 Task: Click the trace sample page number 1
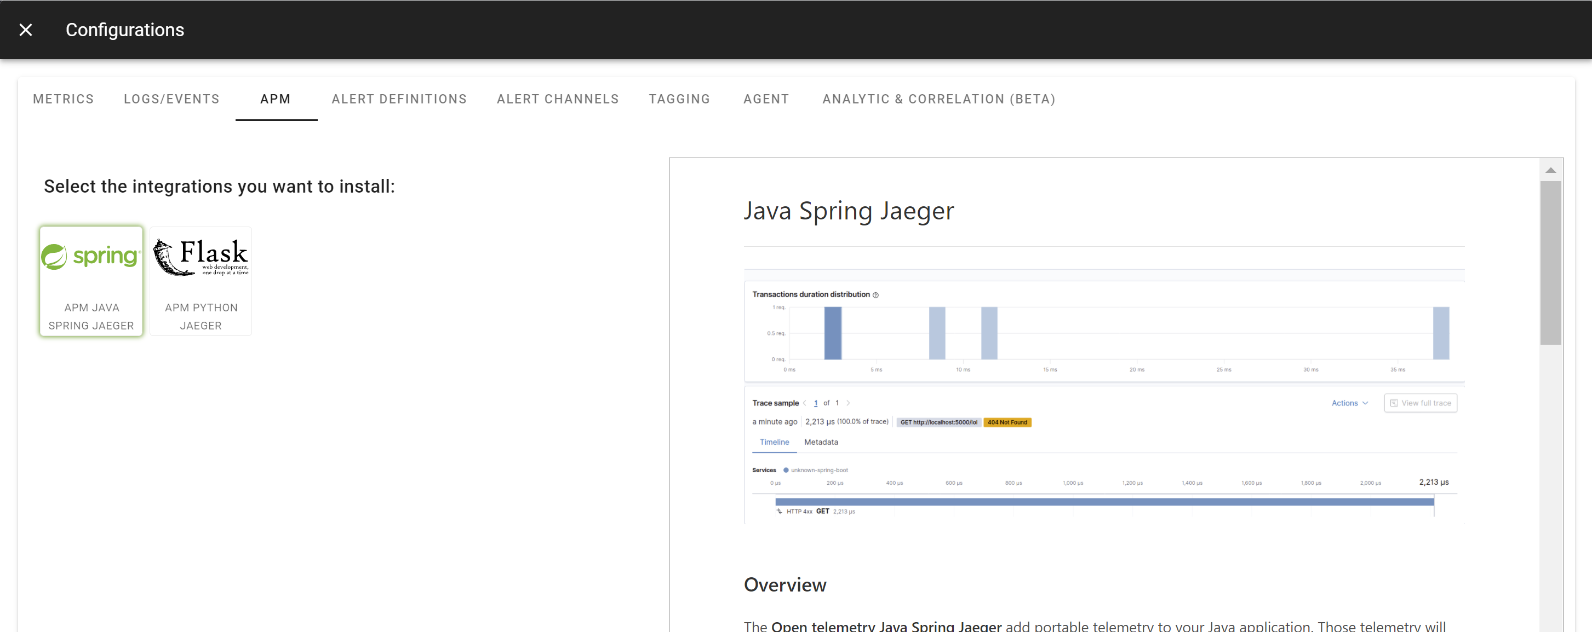pos(816,403)
